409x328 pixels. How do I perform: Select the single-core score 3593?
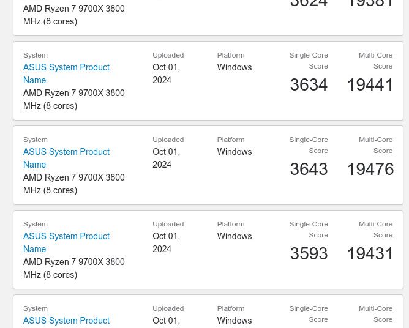[309, 254]
